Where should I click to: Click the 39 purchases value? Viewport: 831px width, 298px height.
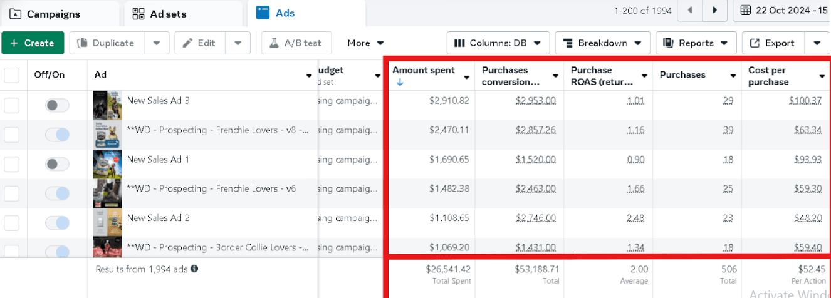[x=728, y=130]
